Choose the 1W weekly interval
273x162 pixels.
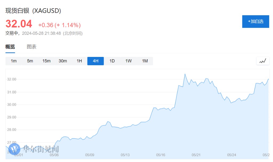129,61
